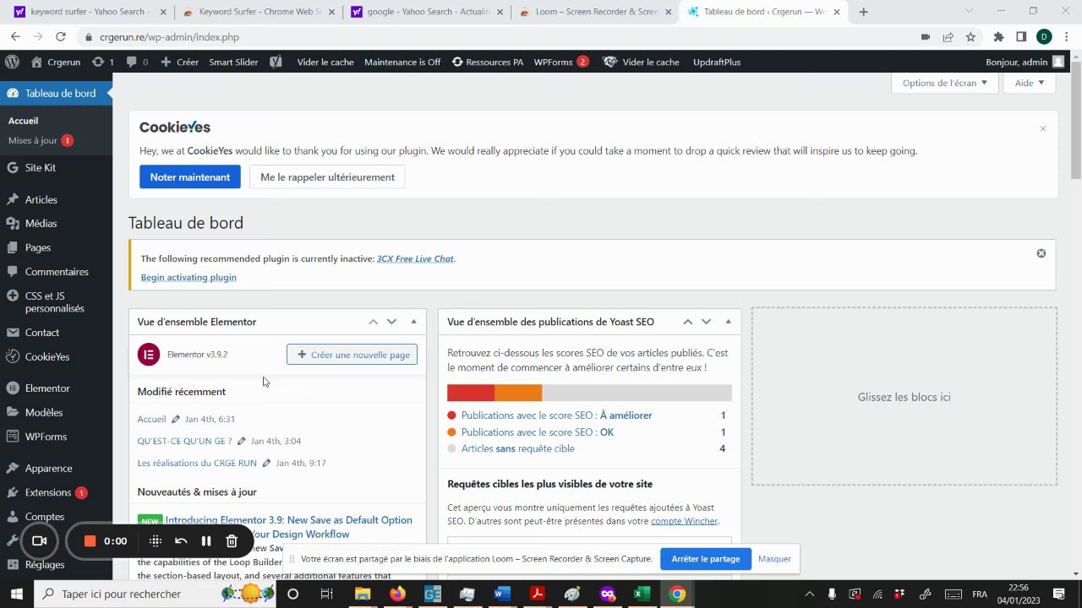1082x608 pixels.
Task: Open pending updates icon in admin bar
Action: 102,62
